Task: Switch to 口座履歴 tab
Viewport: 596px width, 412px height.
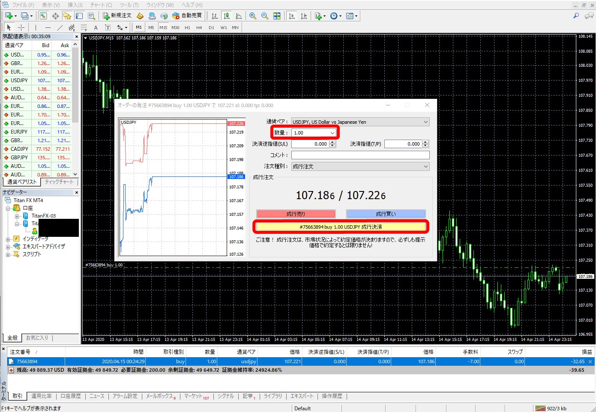Action: tap(71, 396)
